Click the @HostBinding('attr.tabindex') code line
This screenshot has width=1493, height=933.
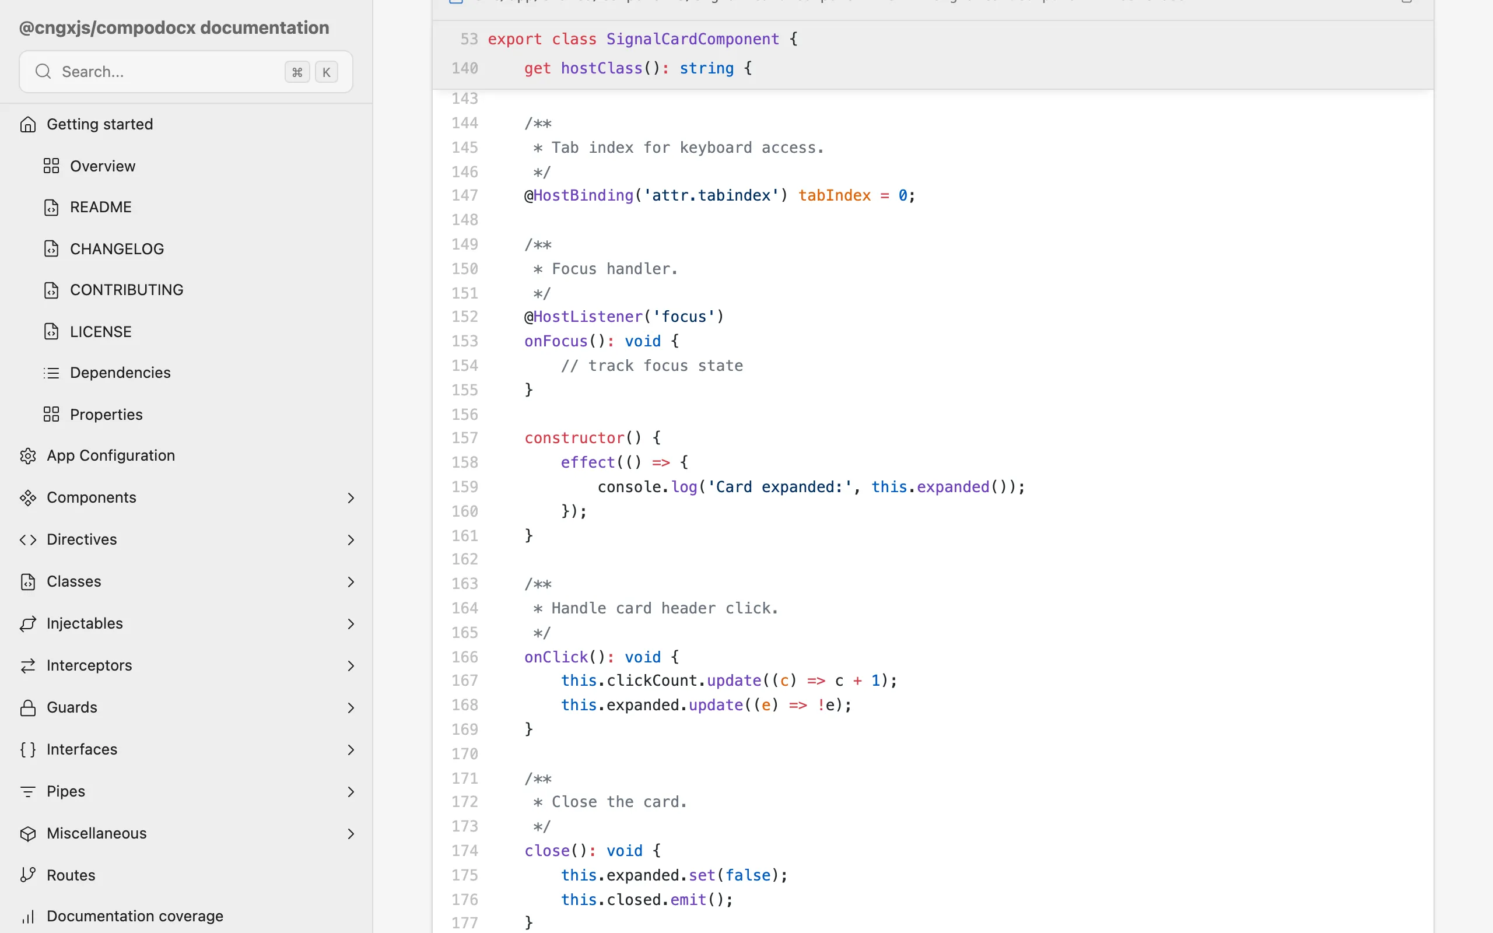[719, 195]
